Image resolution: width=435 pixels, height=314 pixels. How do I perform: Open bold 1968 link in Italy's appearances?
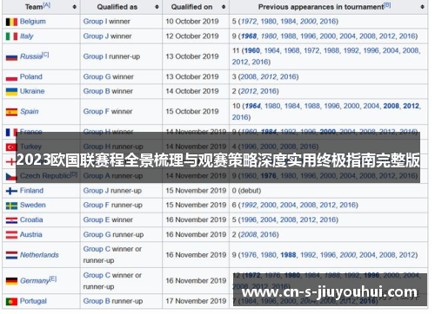(x=249, y=36)
